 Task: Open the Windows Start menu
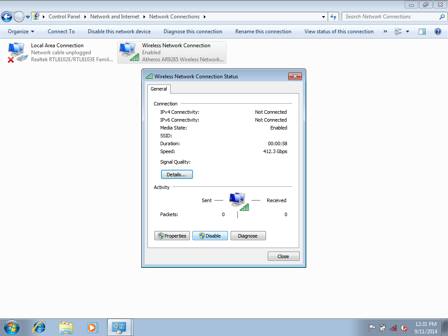[x=12, y=327]
